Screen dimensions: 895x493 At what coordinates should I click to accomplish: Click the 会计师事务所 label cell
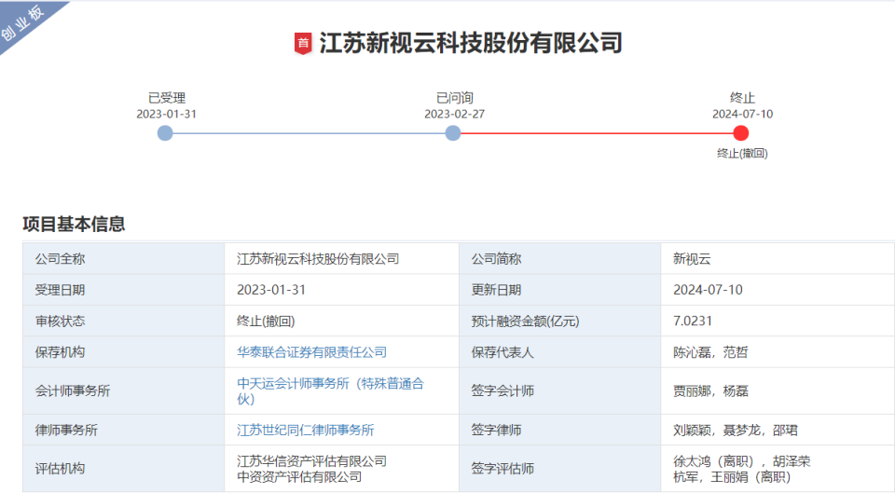[x=123, y=390]
